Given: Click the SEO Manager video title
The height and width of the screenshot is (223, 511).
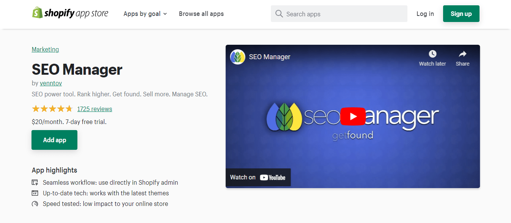Looking at the screenshot, I should point(270,57).
